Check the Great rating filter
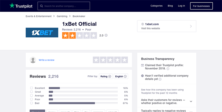The width and height of the screenshot is (222, 112). pyautogui.click(x=31, y=92)
